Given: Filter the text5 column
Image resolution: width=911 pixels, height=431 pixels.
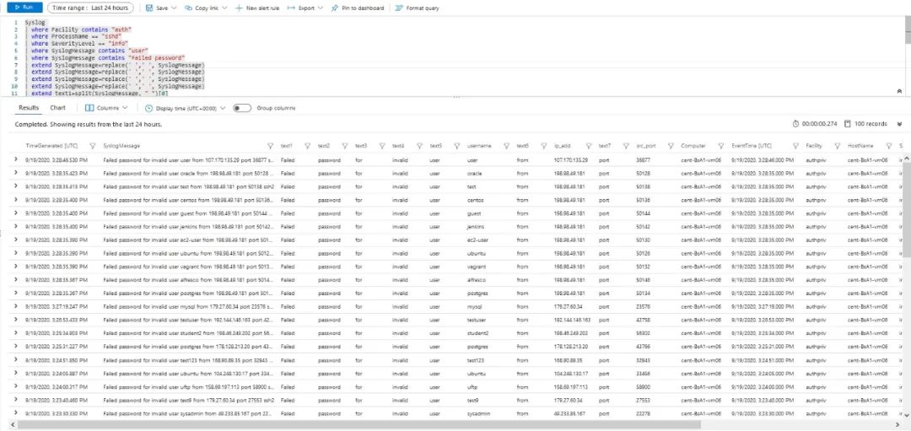Looking at the screenshot, I should pyautogui.click(x=456, y=146).
